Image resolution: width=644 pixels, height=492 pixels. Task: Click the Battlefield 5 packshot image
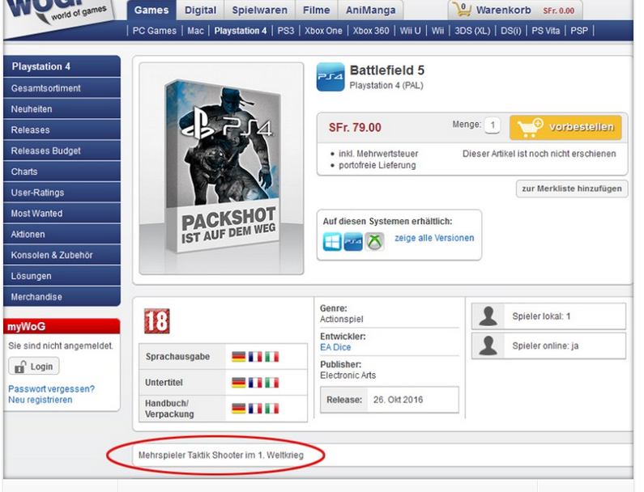(222, 168)
